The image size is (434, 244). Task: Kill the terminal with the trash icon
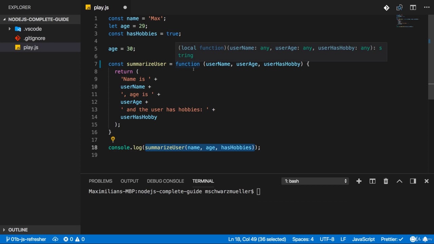pyautogui.click(x=386, y=181)
